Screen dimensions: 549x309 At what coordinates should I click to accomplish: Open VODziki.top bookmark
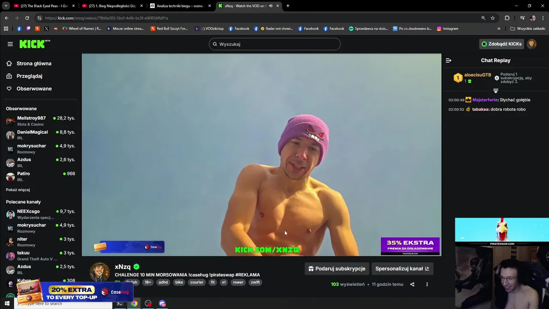209,29
